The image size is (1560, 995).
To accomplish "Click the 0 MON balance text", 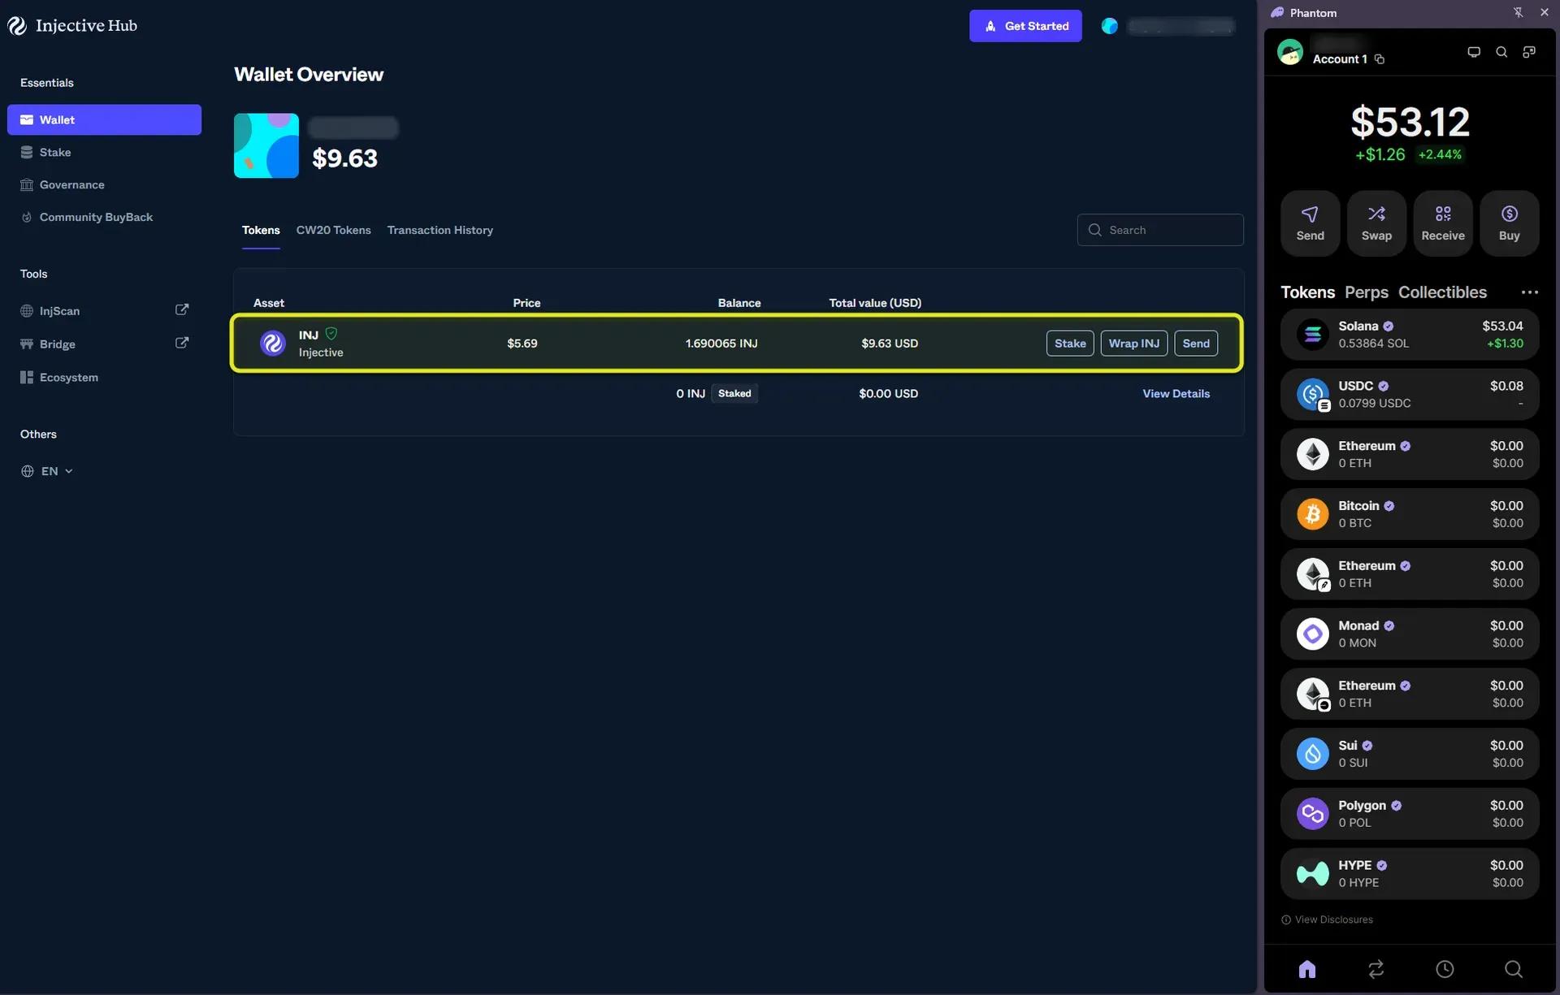I will point(1357,643).
